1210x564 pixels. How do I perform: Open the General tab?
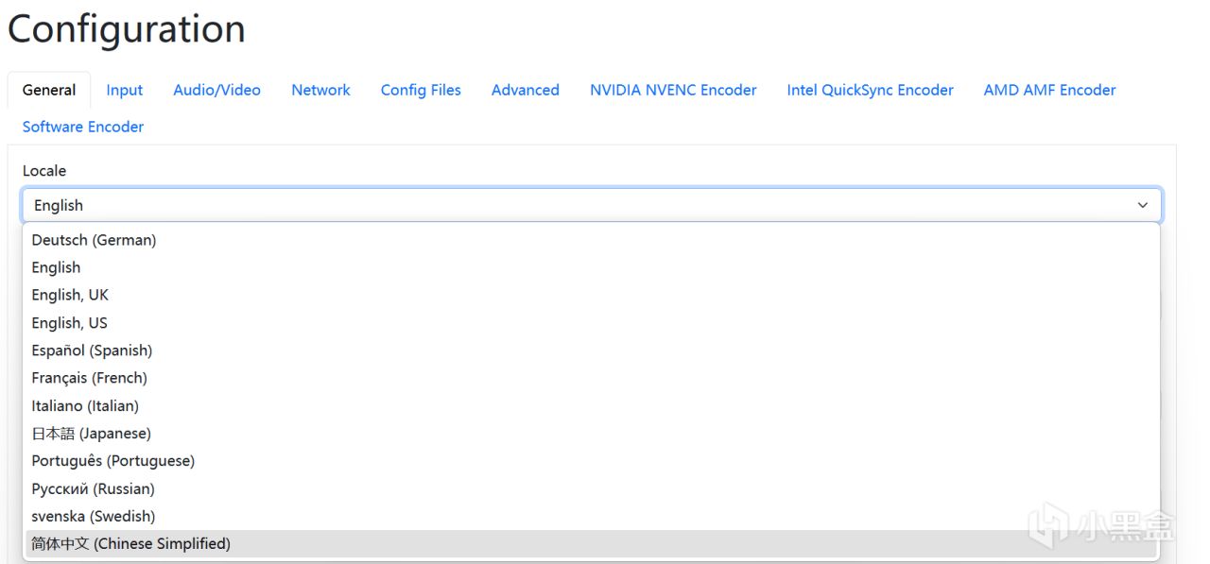tap(49, 90)
